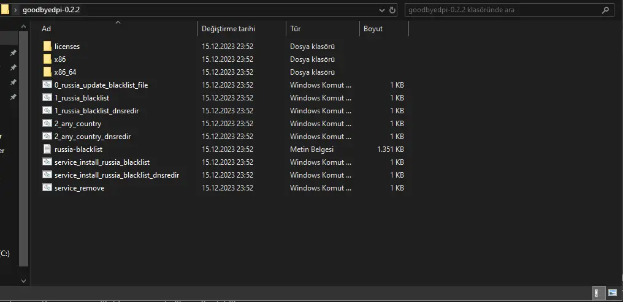The height and width of the screenshot is (302, 623).
Task: Select file name 2_any_country
Action: [x=78, y=123]
